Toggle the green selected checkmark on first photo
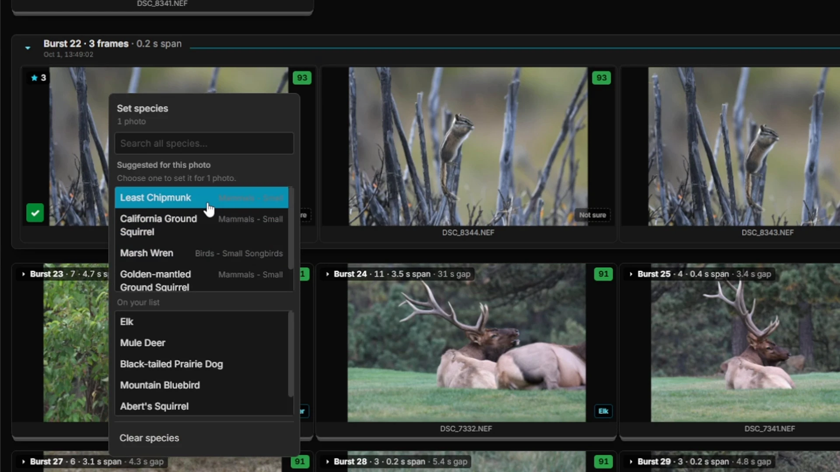This screenshot has width=840, height=472. [35, 213]
